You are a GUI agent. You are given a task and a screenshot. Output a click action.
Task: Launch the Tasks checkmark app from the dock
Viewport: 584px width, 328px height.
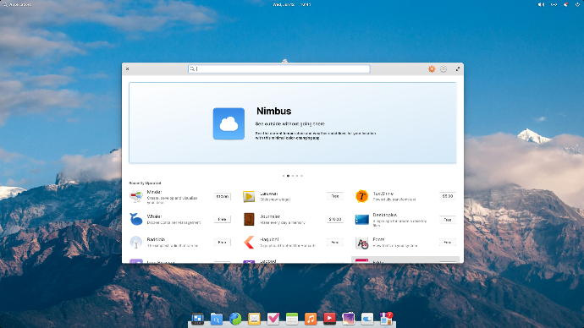click(x=273, y=319)
